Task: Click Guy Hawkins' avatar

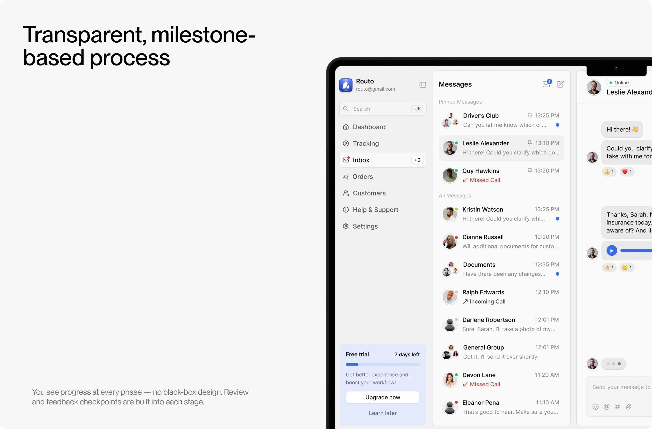Action: (450, 175)
